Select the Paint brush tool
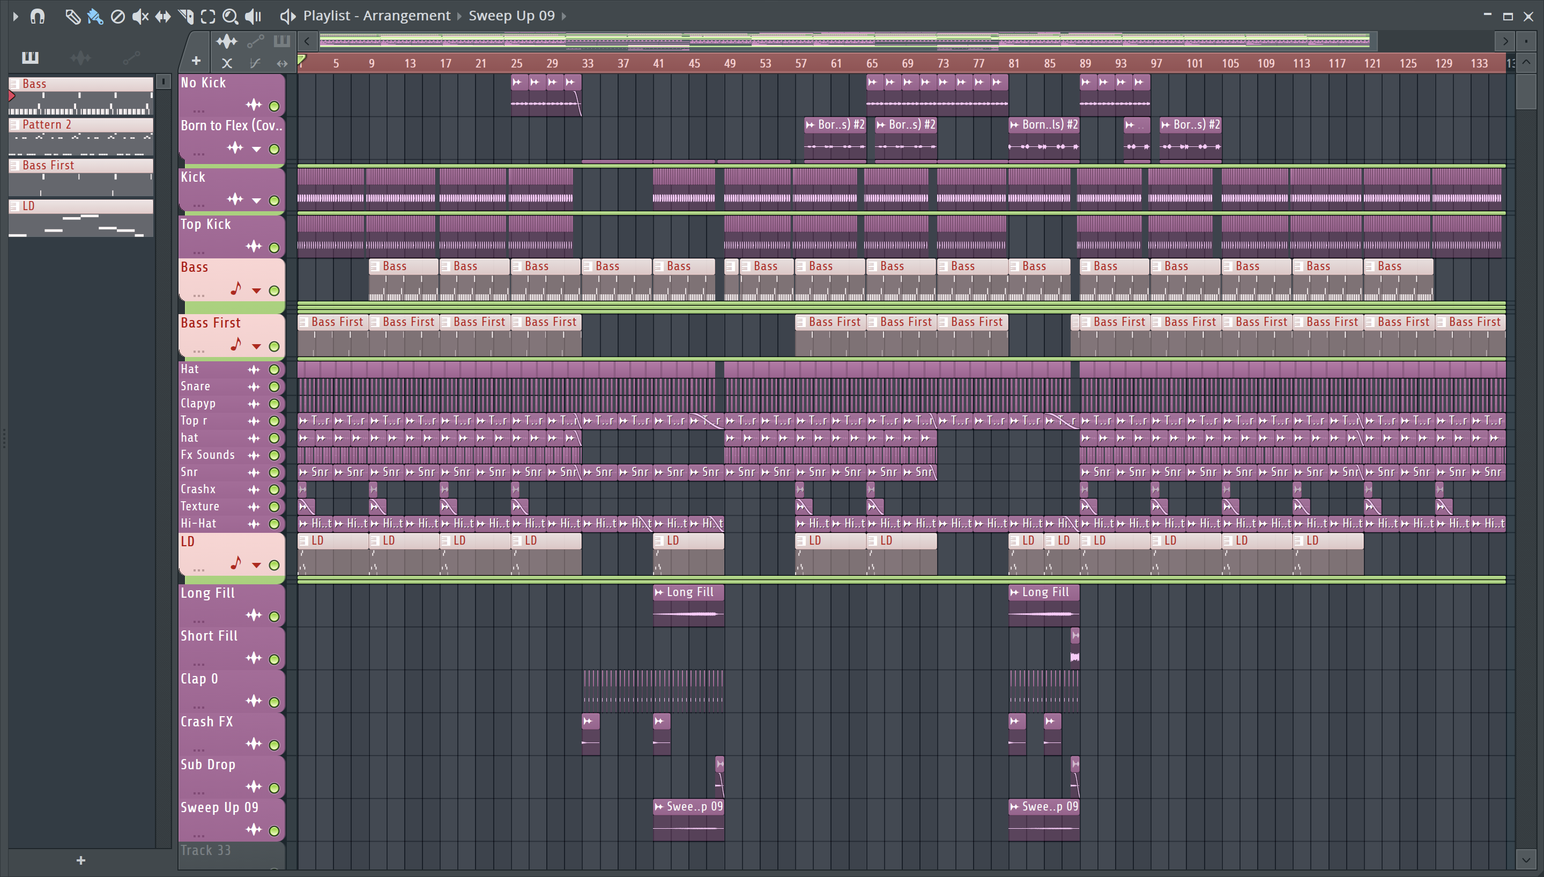Screen dimensions: 1544x877 coord(95,16)
